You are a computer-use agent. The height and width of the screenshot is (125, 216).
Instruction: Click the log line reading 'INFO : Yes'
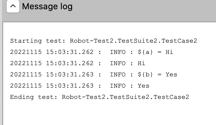coord(80,86)
